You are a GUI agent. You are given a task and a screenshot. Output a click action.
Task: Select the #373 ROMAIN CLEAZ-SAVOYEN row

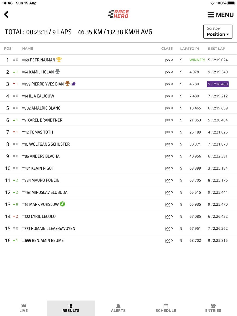pyautogui.click(x=118, y=228)
